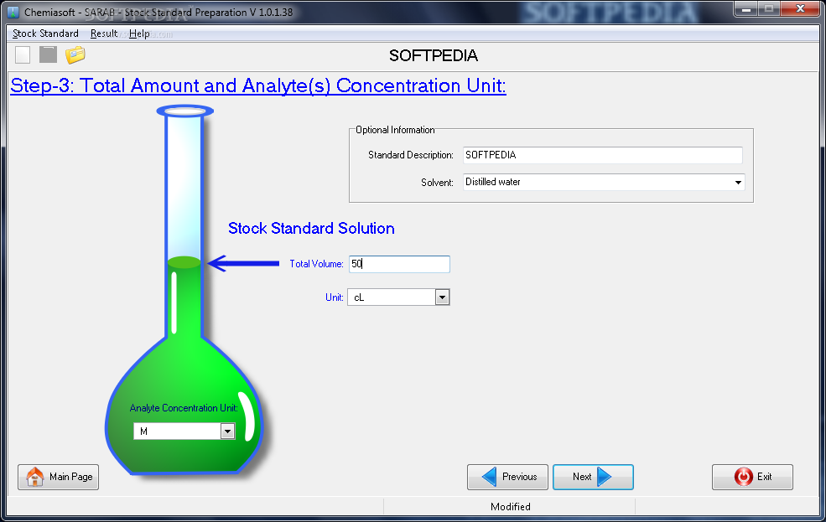826x522 pixels.
Task: Click the Analyte Concentration Unit label
Action: [x=184, y=408]
